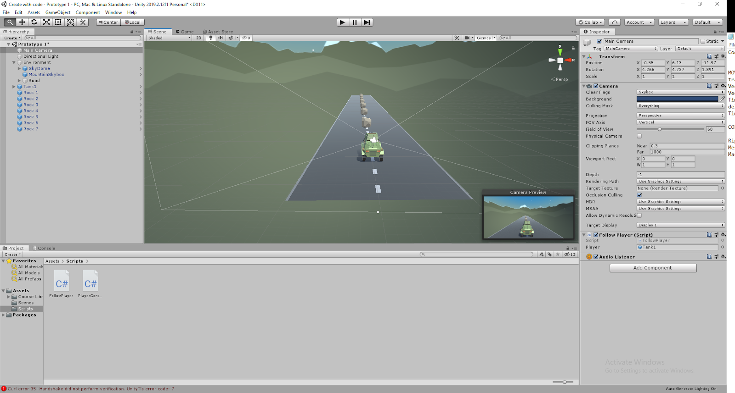Disable Follow Player script checkbox
The width and height of the screenshot is (735, 393).
pyautogui.click(x=596, y=235)
